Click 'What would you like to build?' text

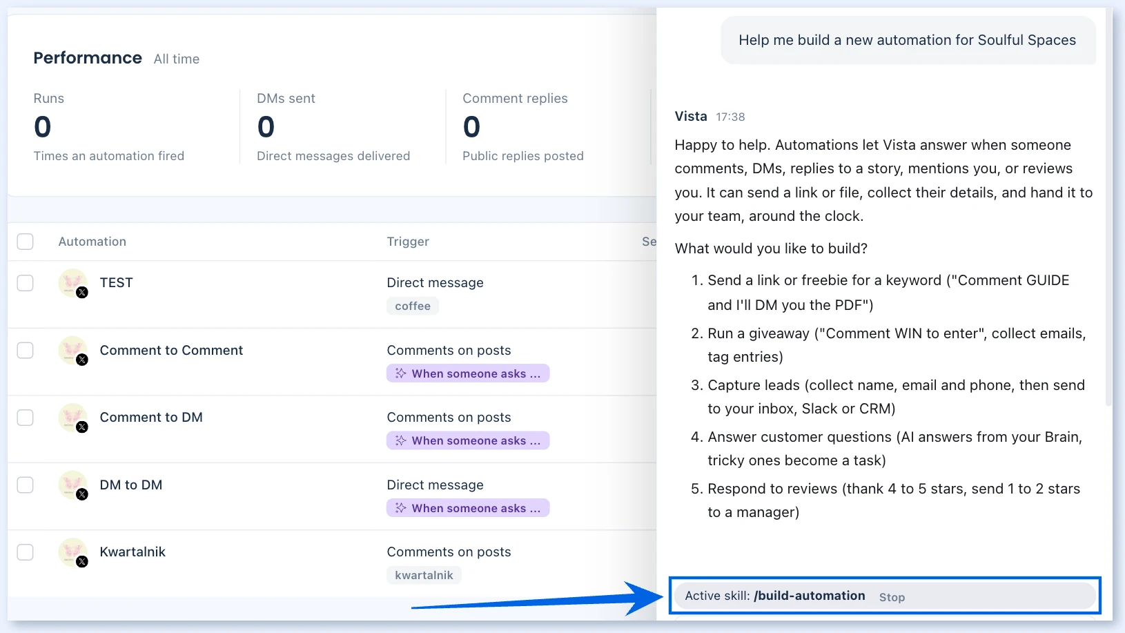(x=771, y=249)
